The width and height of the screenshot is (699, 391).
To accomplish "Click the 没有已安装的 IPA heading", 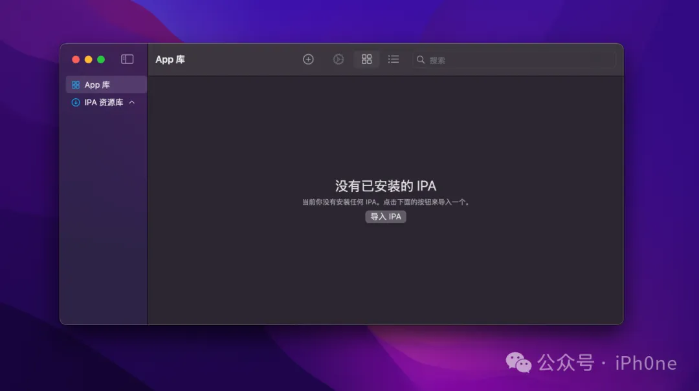I will point(386,185).
